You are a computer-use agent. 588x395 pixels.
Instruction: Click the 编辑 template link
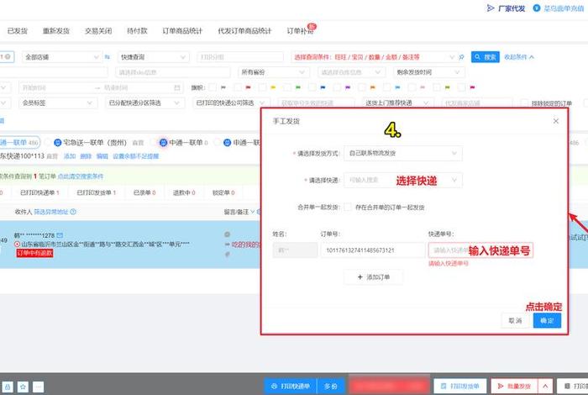pyautogui.click(x=102, y=156)
